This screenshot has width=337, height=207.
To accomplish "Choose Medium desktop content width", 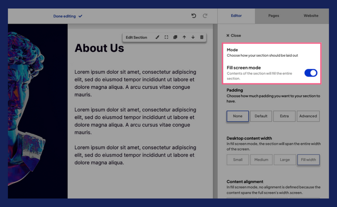I will coord(261,160).
